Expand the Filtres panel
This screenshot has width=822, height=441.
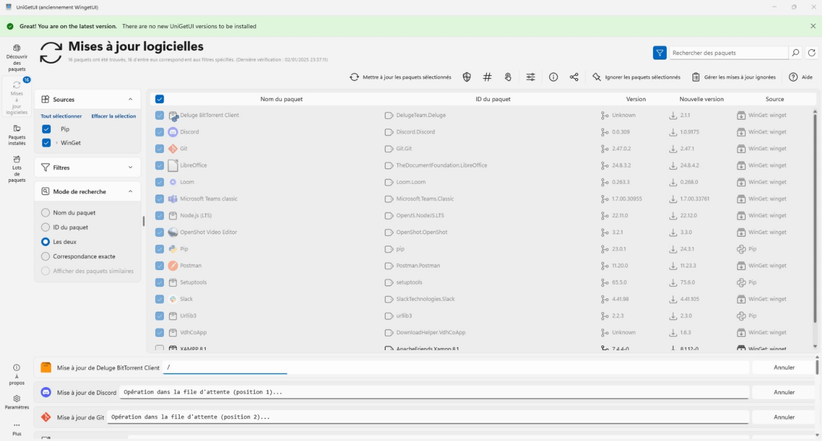point(130,167)
